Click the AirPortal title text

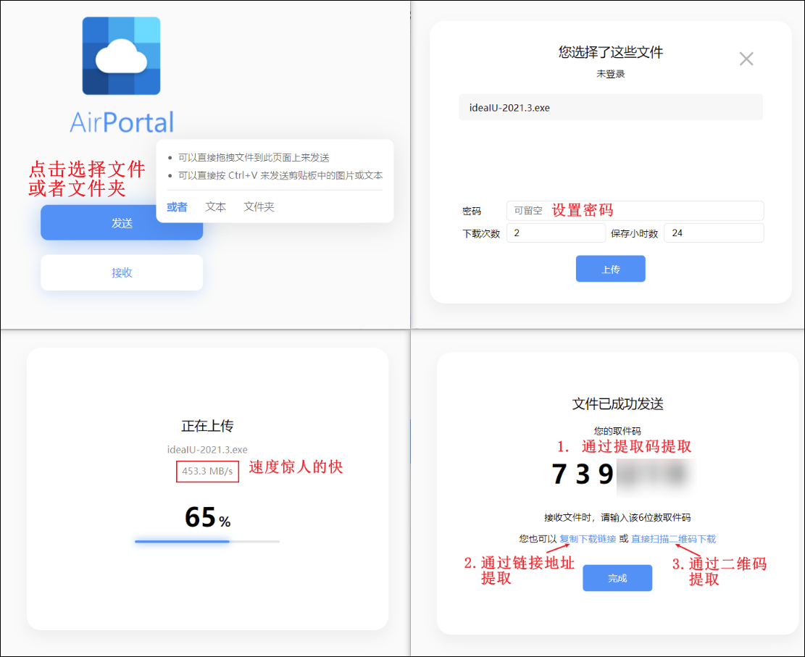pyautogui.click(x=122, y=122)
